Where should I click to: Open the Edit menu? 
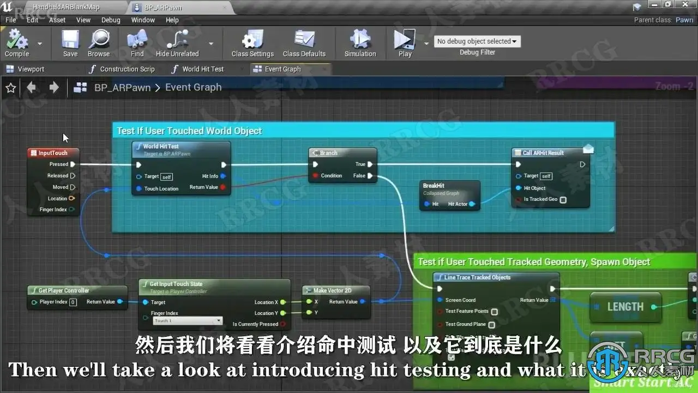pos(33,20)
